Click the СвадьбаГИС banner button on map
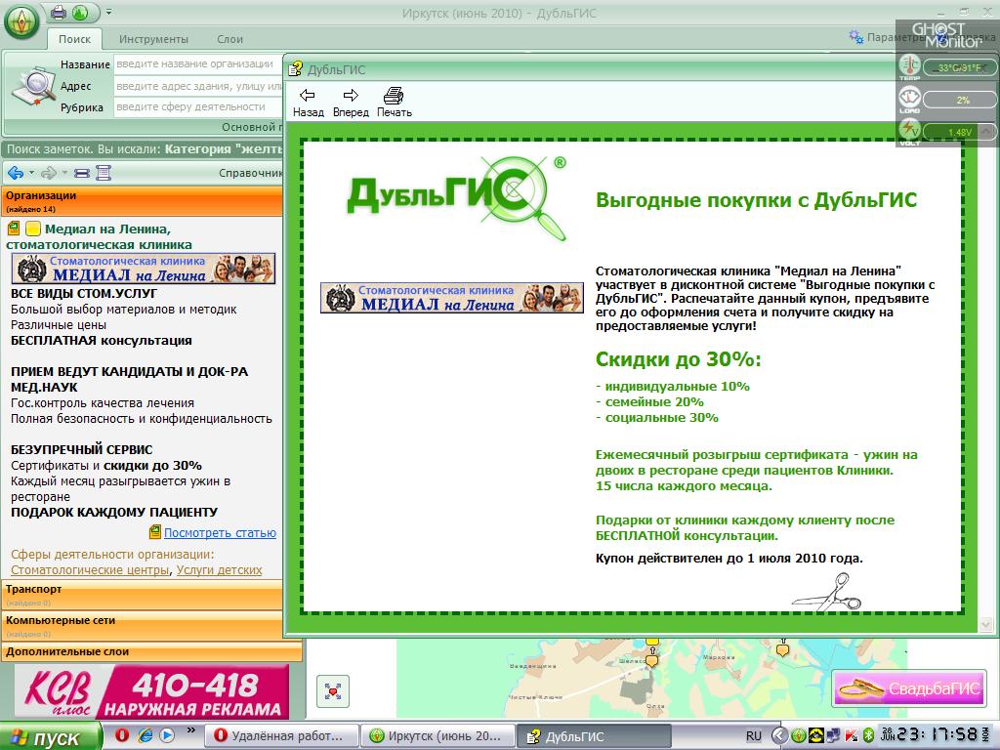The image size is (1000, 750). tap(909, 688)
